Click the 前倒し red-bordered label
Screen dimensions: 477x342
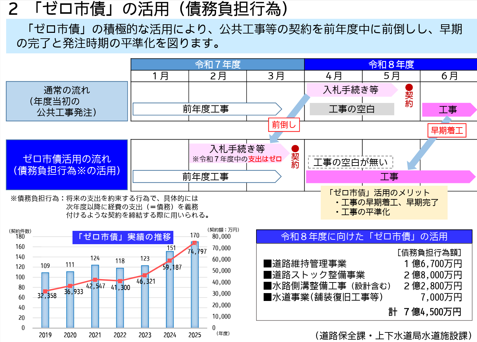coord(284,125)
